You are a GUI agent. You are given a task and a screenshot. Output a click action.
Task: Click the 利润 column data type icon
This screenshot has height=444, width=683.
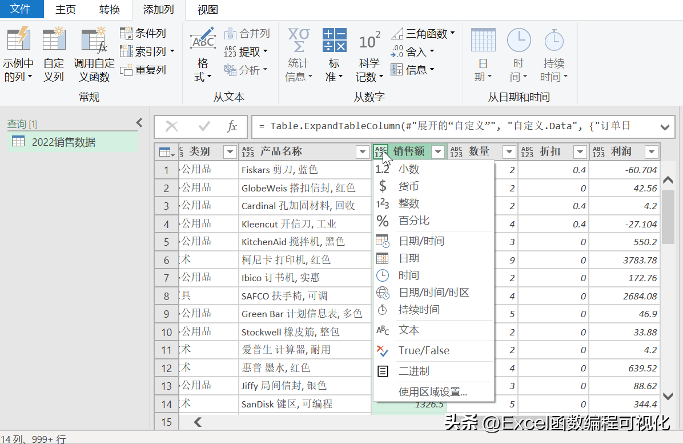pyautogui.click(x=598, y=151)
